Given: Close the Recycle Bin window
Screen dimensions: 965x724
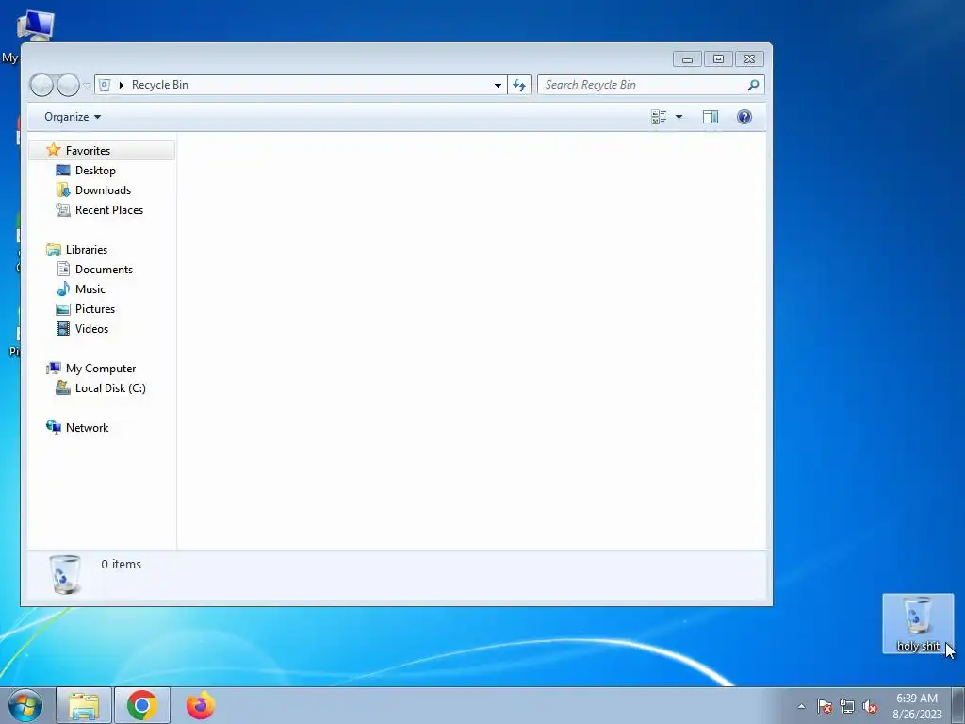Looking at the screenshot, I should point(749,59).
